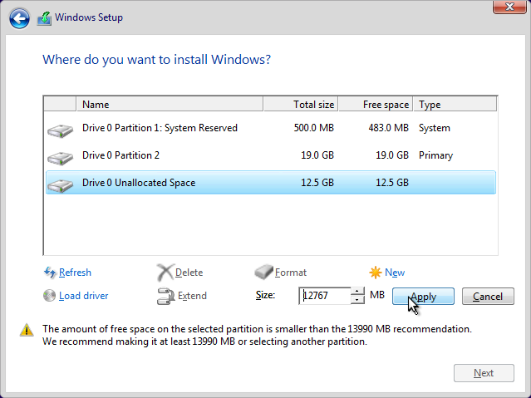Click the Load driver disc icon
Screen dimensions: 531x398
click(x=49, y=295)
